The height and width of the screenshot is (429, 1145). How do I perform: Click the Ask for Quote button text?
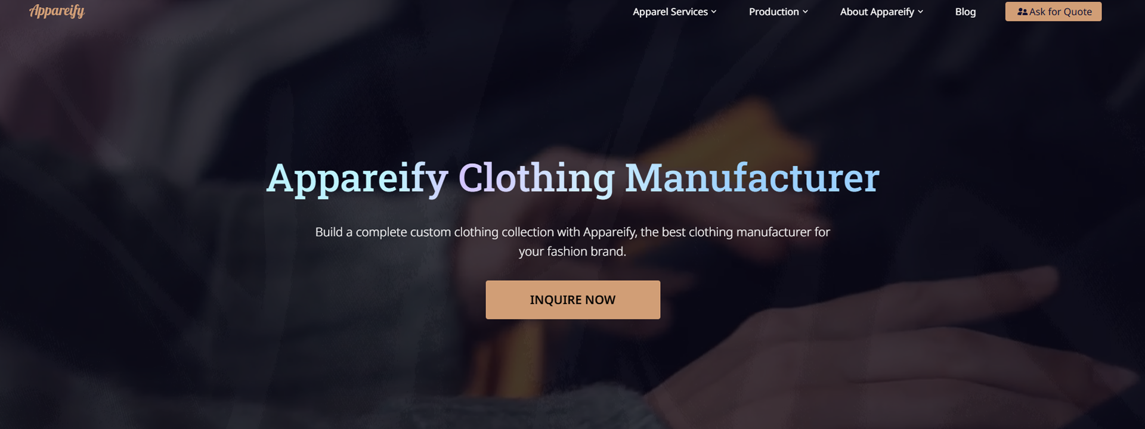tap(1060, 12)
